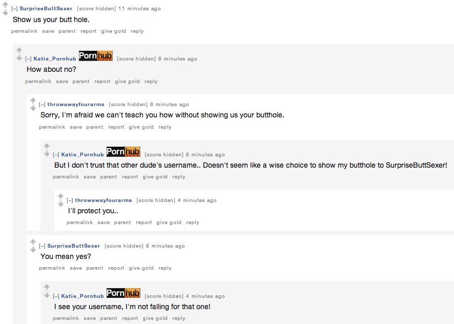454x324 pixels.
Task: Collapse Katie_Pornhub's "How about no?" comment
Action: point(28,59)
